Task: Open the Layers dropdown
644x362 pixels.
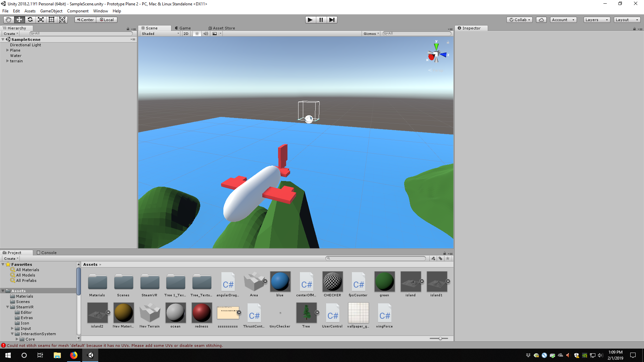Action: click(596, 20)
